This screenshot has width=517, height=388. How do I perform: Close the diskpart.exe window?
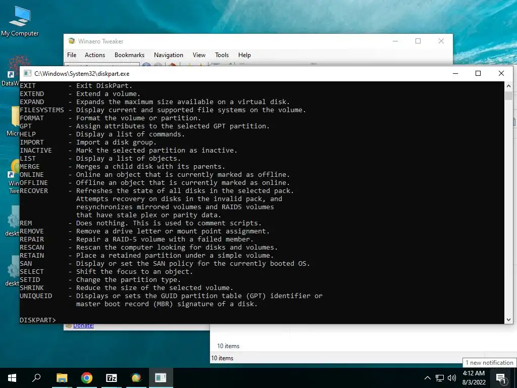(501, 73)
